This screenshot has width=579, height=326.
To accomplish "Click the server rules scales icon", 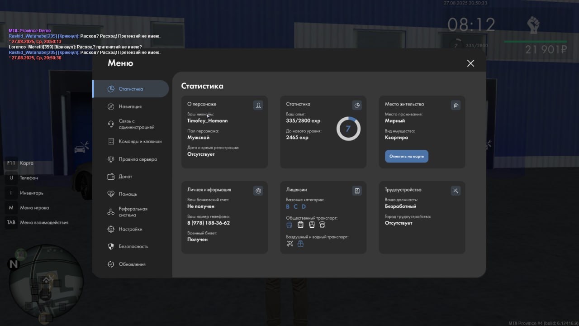I will tap(111, 159).
